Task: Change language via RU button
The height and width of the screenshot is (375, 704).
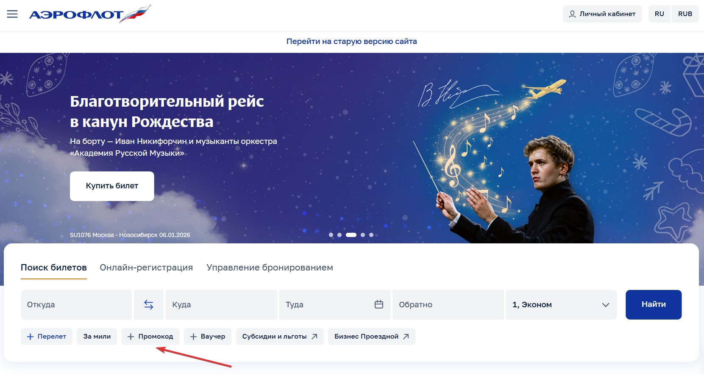Action: pos(659,14)
